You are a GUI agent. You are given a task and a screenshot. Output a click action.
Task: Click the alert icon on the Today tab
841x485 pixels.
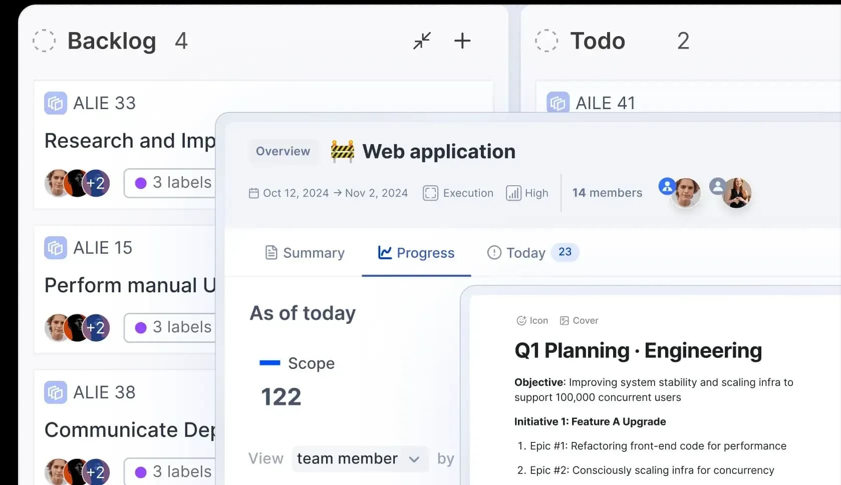click(x=494, y=253)
